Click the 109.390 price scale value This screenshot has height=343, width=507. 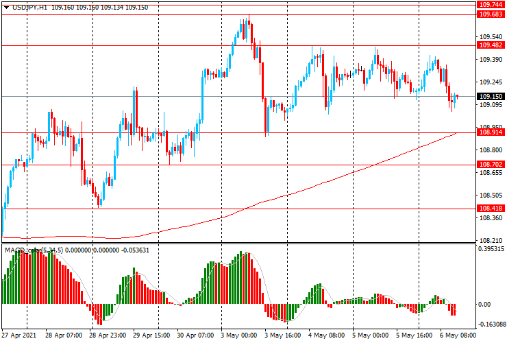(491, 59)
